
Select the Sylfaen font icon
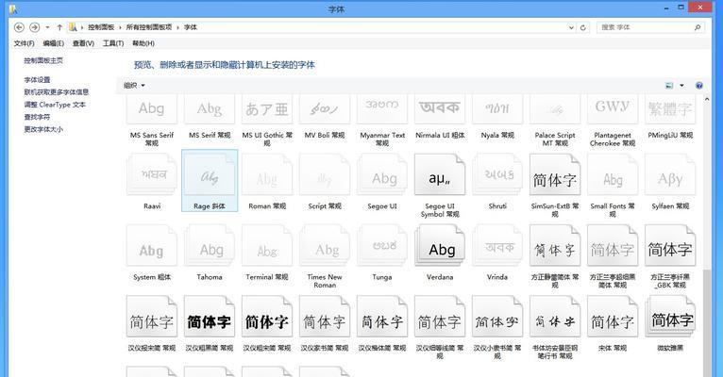point(670,175)
